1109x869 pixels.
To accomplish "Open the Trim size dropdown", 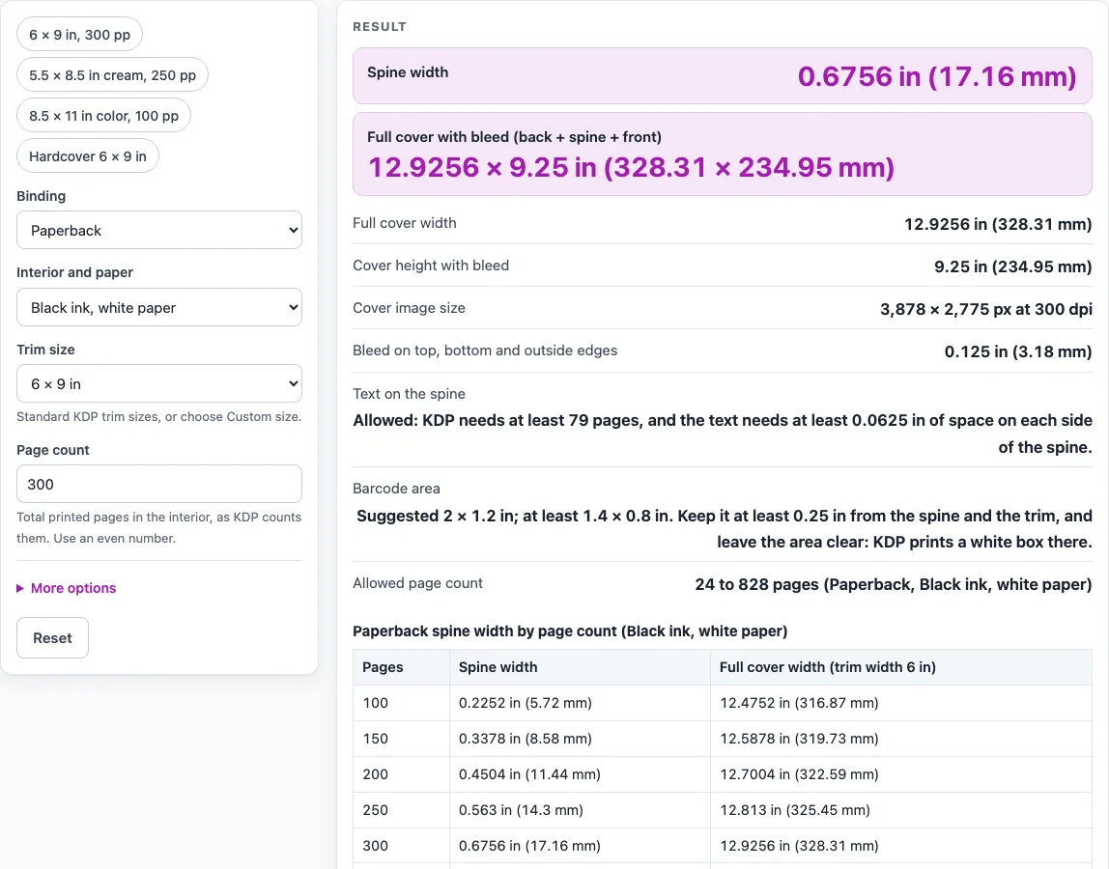I will pyautogui.click(x=159, y=384).
